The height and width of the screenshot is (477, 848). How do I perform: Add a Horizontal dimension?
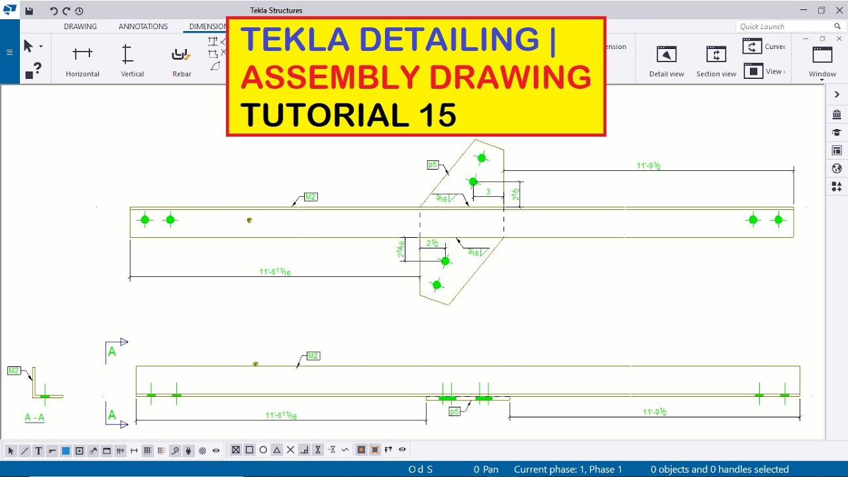(83, 61)
